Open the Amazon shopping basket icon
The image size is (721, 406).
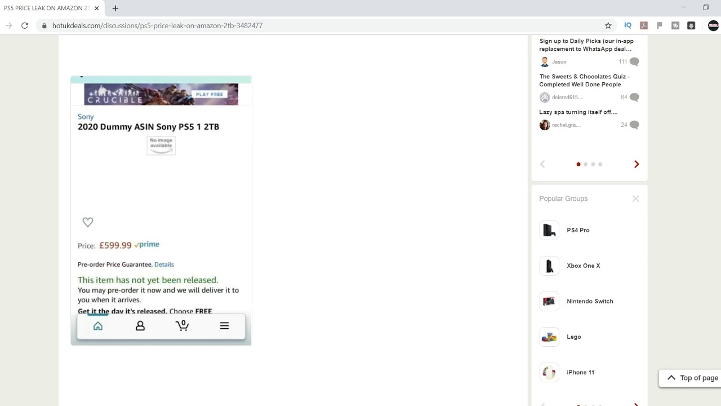(x=182, y=325)
